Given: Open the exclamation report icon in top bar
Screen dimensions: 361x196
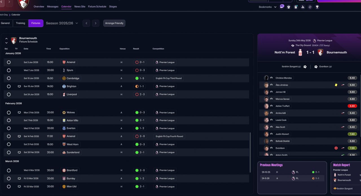Looking at the screenshot, I should click(x=296, y=7).
